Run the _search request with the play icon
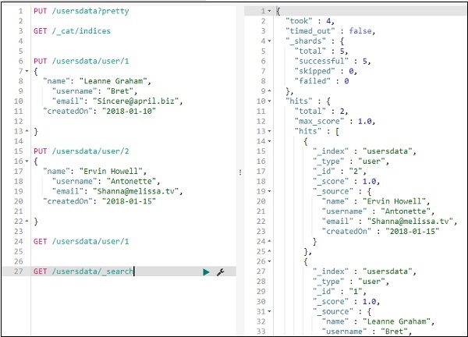Screen dimensions: 468x337 206,271
